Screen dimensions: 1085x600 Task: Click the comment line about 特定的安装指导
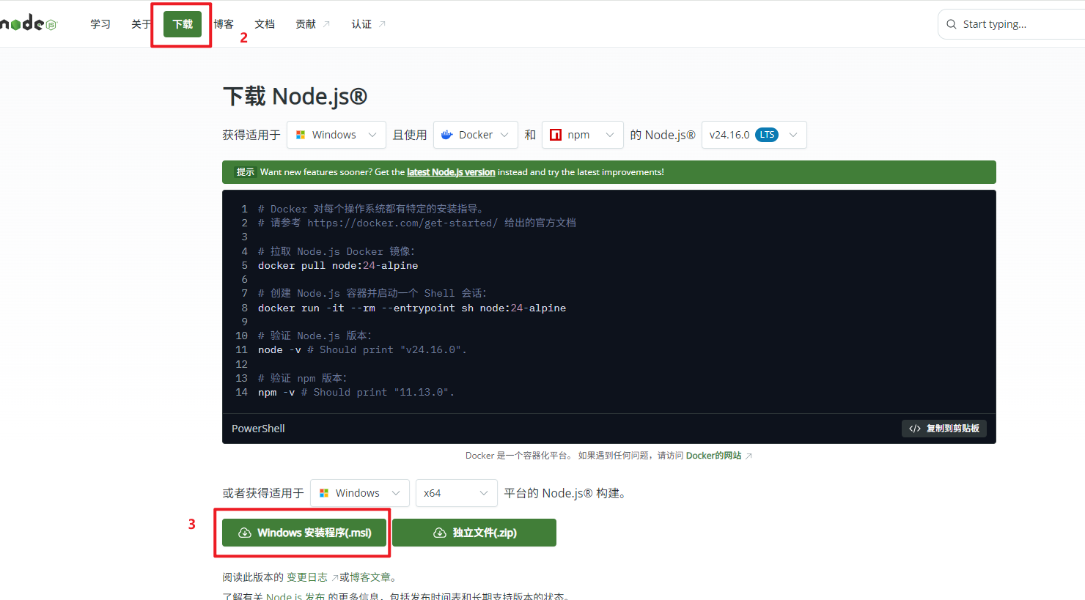pos(371,210)
